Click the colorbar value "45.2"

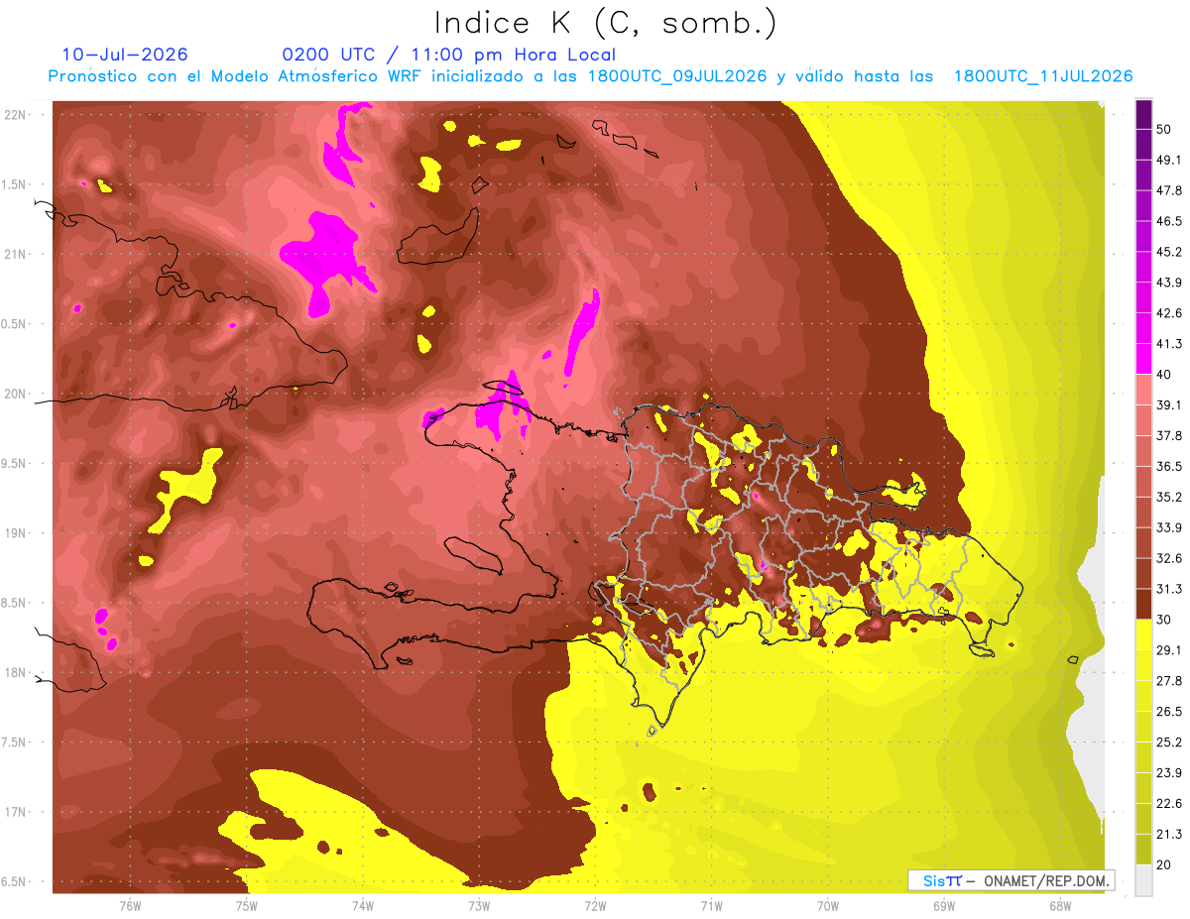coord(1168,253)
